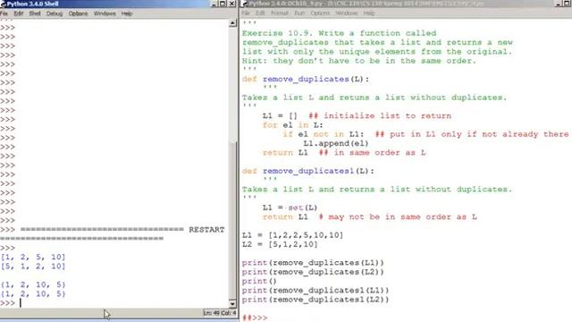Open Debug menu in Python Shell window
572x322 pixels.
[55, 13]
